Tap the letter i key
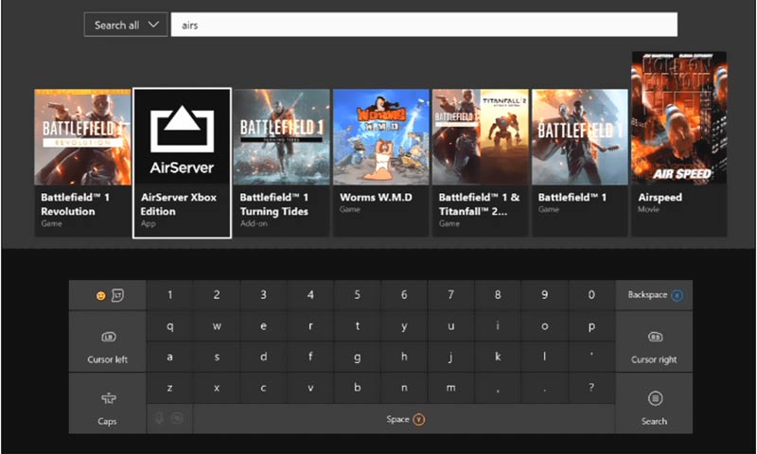 498,326
